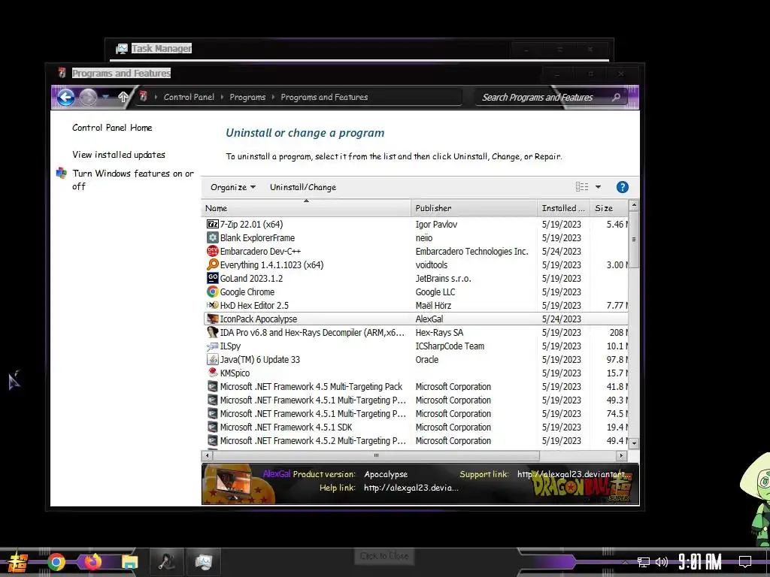Click the search magnifier icon
This screenshot has height=577, width=770.
tap(616, 97)
